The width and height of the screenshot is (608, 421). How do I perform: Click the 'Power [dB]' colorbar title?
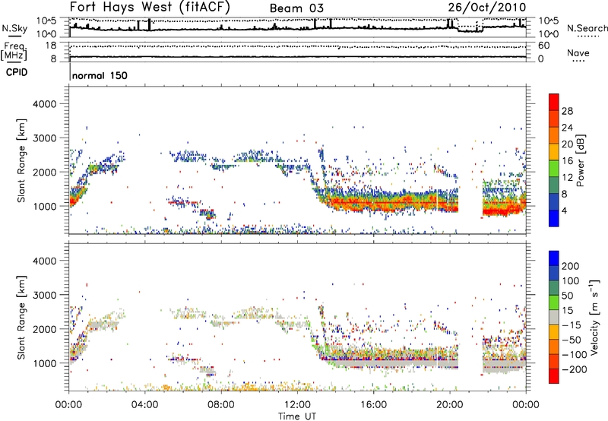click(x=580, y=160)
